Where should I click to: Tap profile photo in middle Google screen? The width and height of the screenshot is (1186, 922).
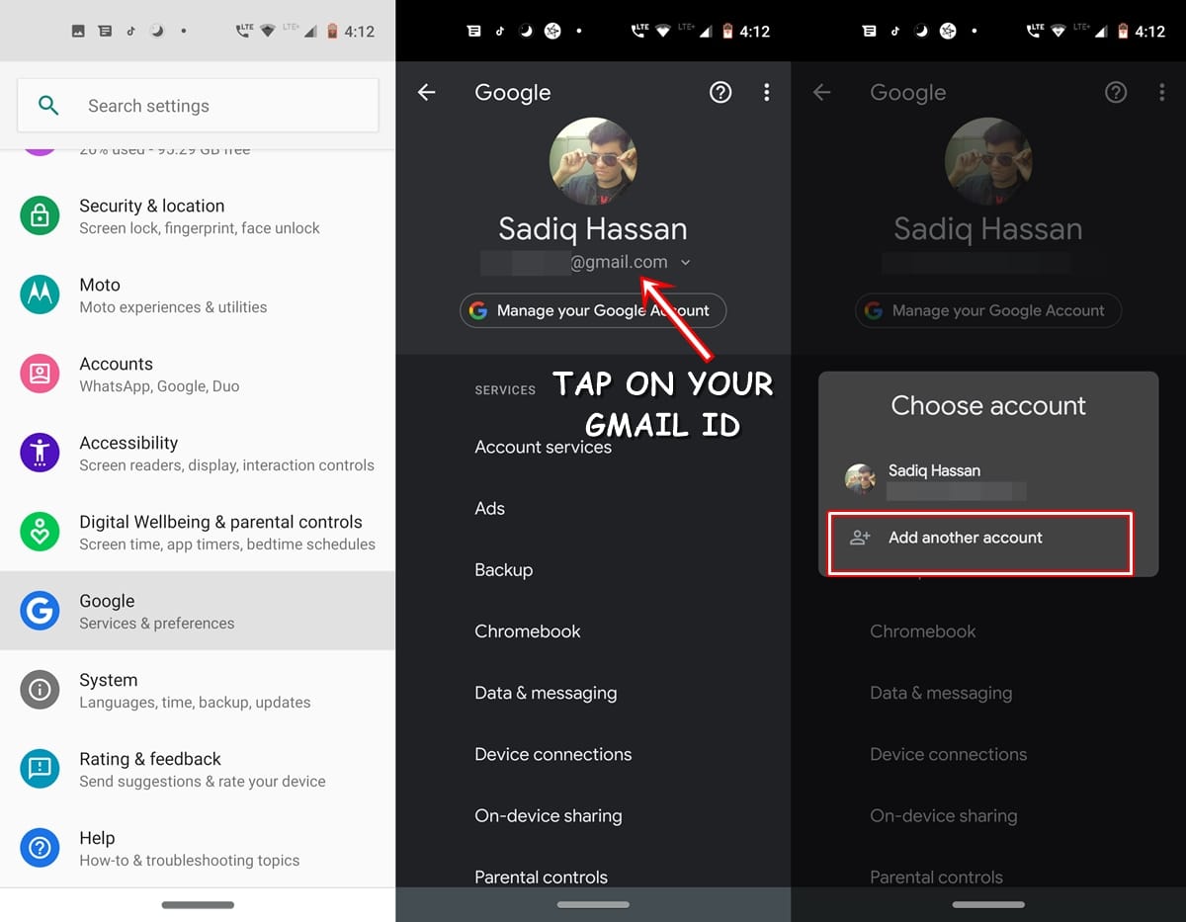(x=593, y=161)
